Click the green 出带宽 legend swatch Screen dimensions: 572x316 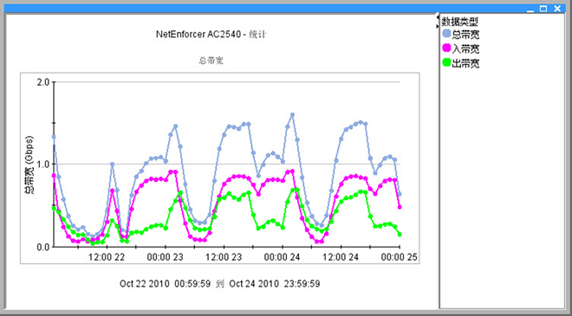(x=446, y=62)
